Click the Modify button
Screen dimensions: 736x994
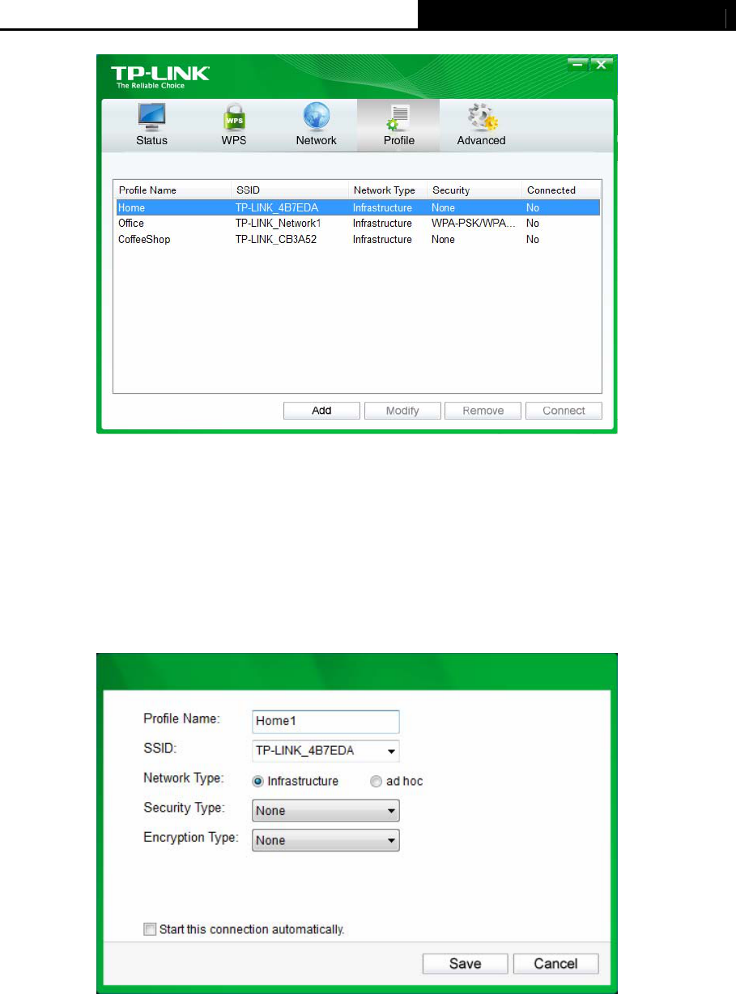point(402,411)
